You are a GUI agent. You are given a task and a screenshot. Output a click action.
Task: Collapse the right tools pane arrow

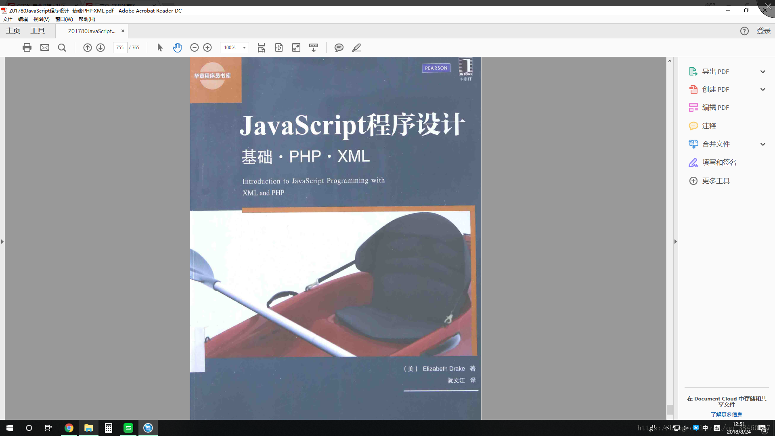pos(675,241)
